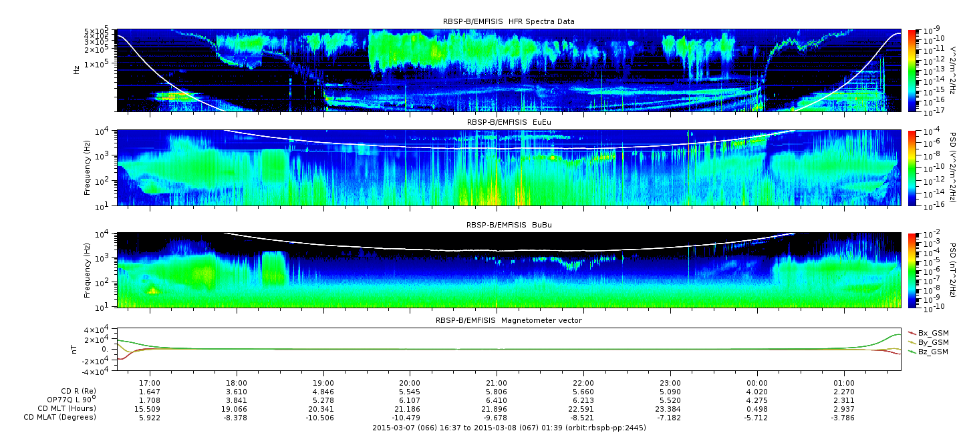Select the RBSP-B/EMFISIS BuBu plot title
This screenshot has width=967, height=439.
tap(508, 225)
